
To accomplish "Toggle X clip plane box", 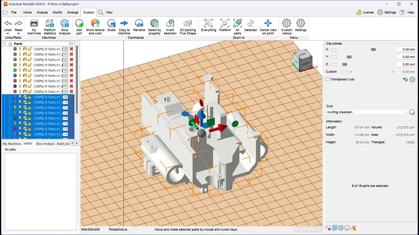I will tap(334, 50).
